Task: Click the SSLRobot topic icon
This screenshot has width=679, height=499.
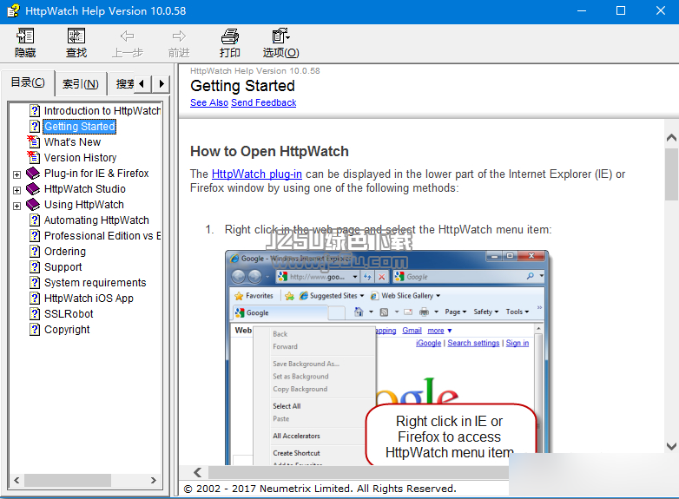Action: tap(35, 314)
